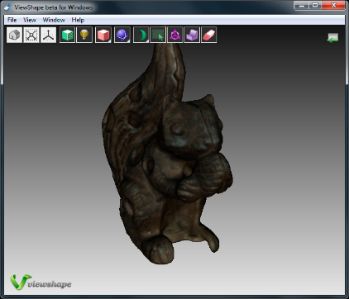Click the green textured cube icon
Image resolution: width=349 pixels, height=299 pixels.
(67, 35)
